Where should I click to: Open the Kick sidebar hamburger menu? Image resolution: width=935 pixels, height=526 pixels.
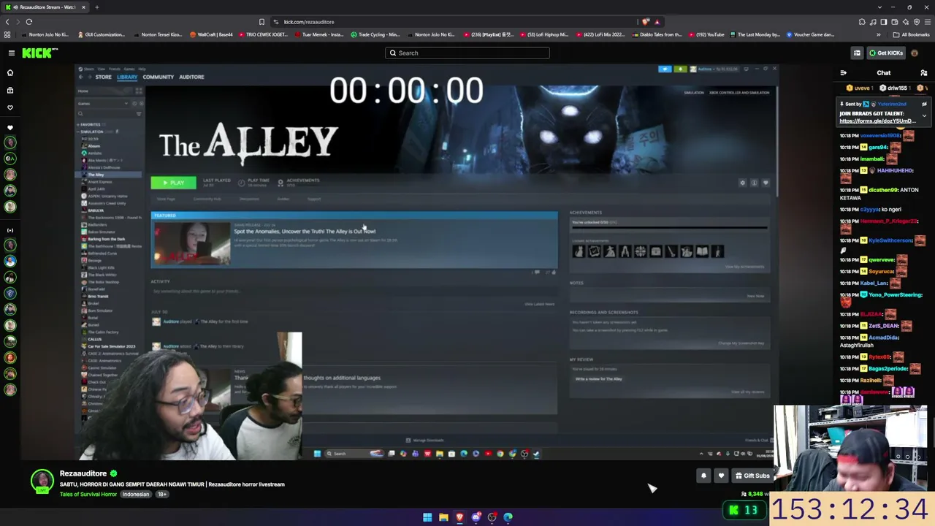coord(11,53)
